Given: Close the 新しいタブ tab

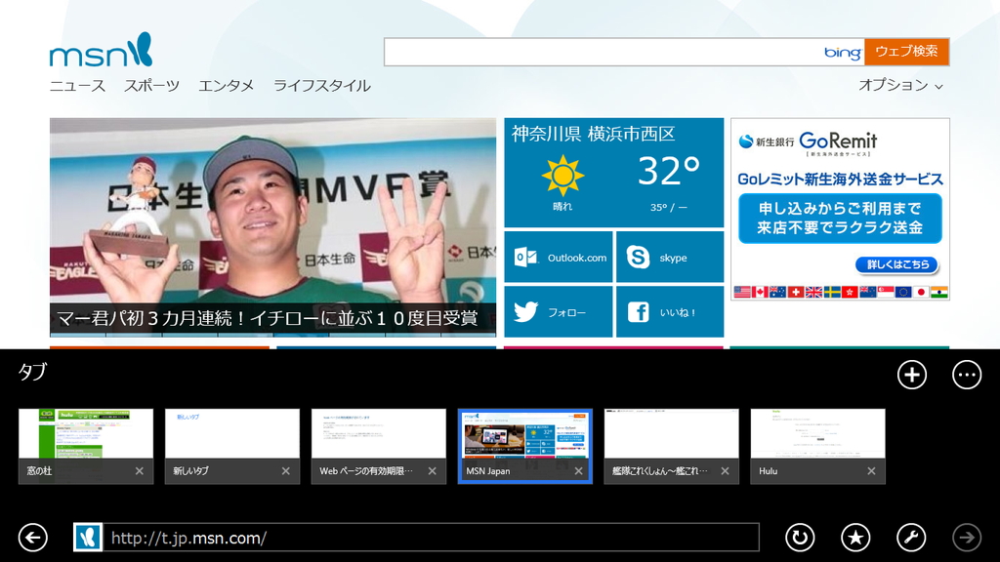Looking at the screenshot, I should (286, 470).
